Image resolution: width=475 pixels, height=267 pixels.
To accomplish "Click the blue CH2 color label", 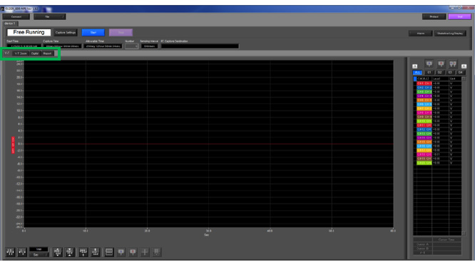I will pos(424,88).
